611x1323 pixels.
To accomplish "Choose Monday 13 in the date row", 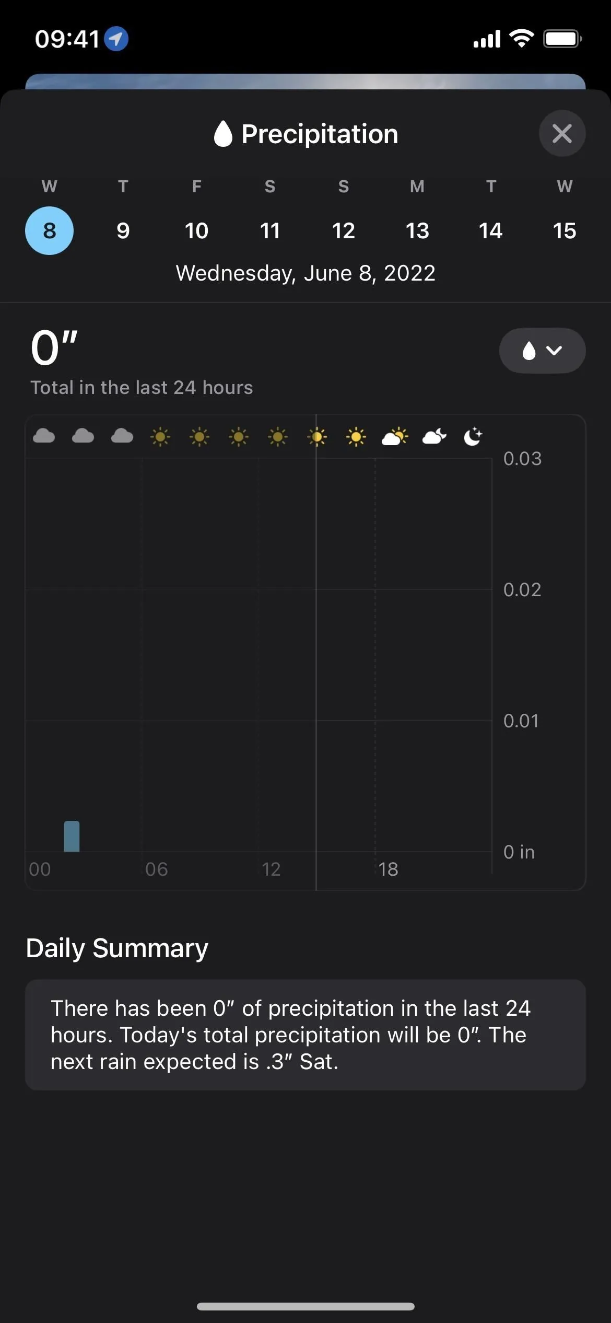I will 417,230.
